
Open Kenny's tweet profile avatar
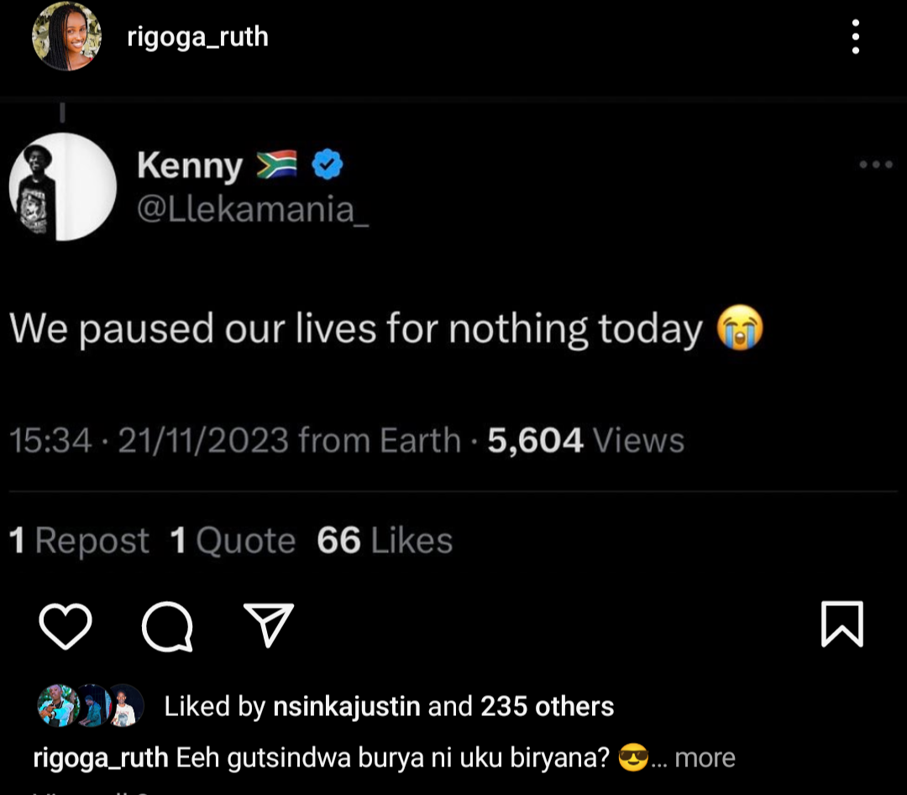pyautogui.click(x=63, y=186)
